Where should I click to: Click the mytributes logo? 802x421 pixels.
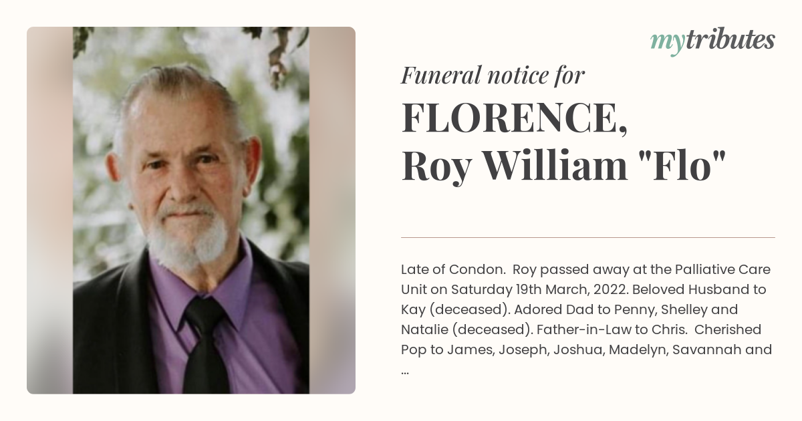(x=712, y=42)
